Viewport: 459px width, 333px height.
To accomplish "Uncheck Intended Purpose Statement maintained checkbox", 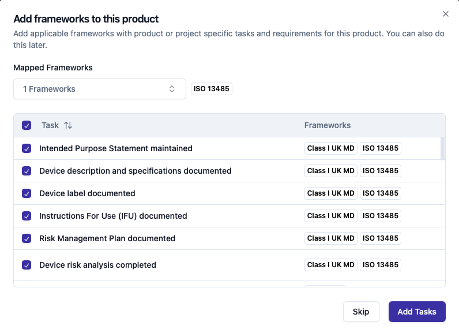I will point(27,148).
